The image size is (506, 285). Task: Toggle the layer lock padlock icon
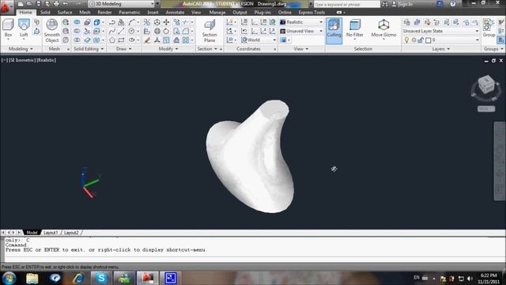[x=421, y=40]
